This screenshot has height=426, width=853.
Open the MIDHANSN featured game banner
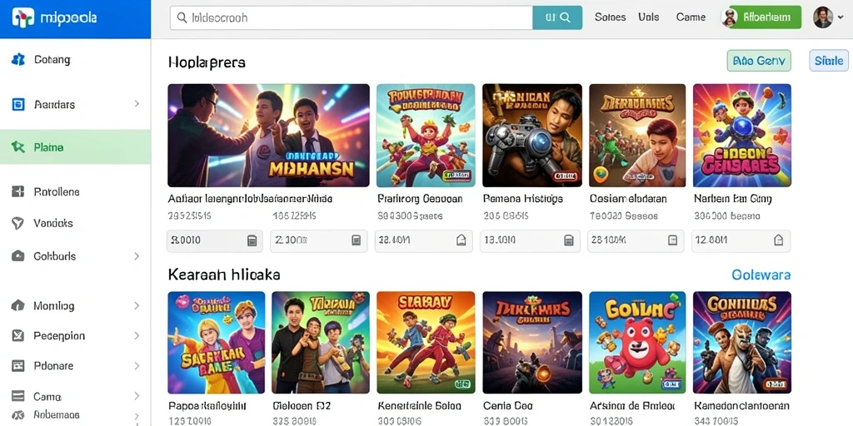coord(268,136)
